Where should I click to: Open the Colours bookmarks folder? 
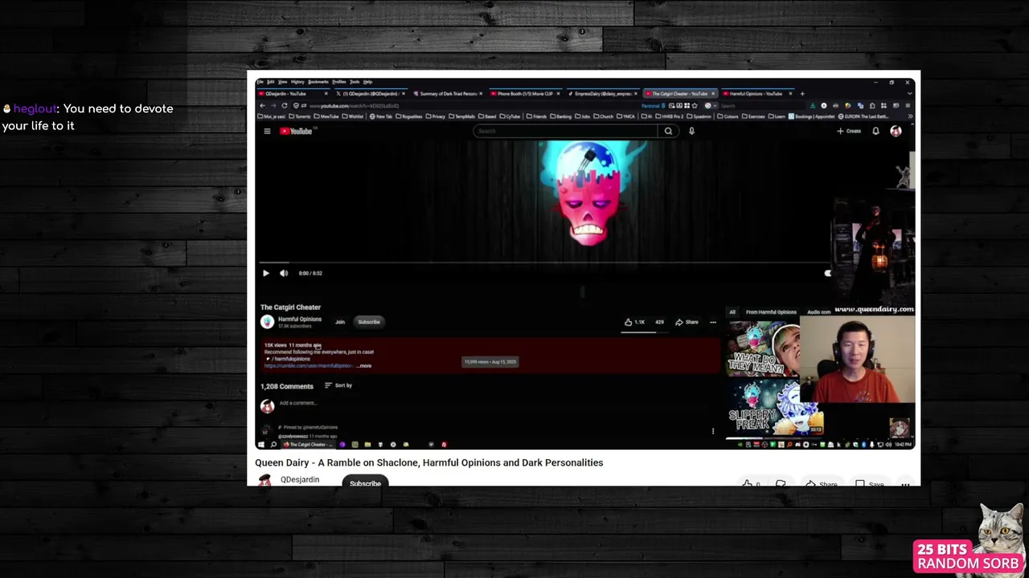click(728, 116)
